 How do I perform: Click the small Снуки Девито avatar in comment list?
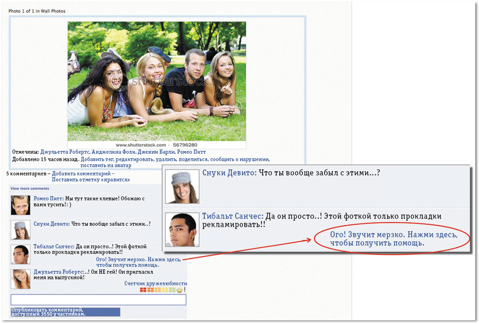coord(20,230)
